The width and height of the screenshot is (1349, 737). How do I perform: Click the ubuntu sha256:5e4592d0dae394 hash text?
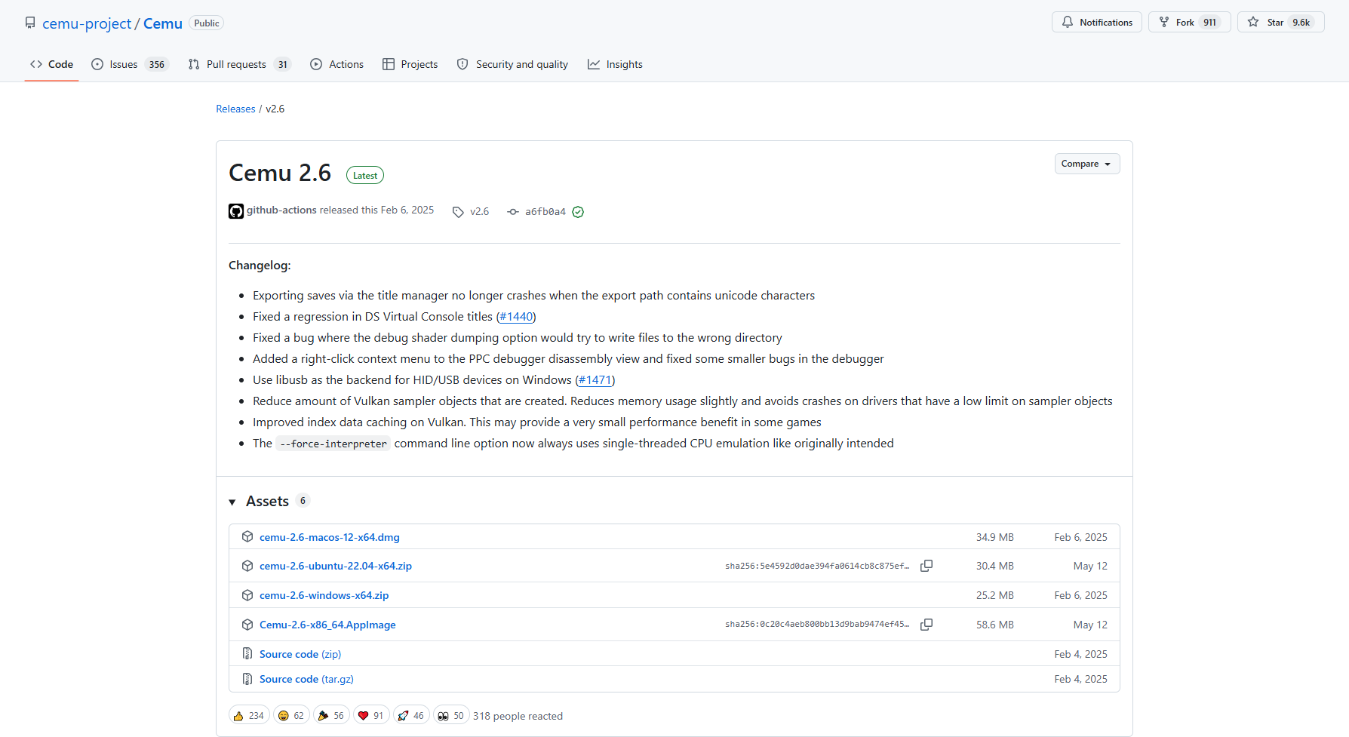817,566
